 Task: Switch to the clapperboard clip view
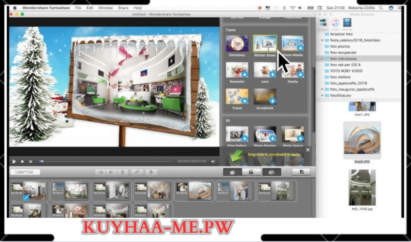[x=251, y=172]
